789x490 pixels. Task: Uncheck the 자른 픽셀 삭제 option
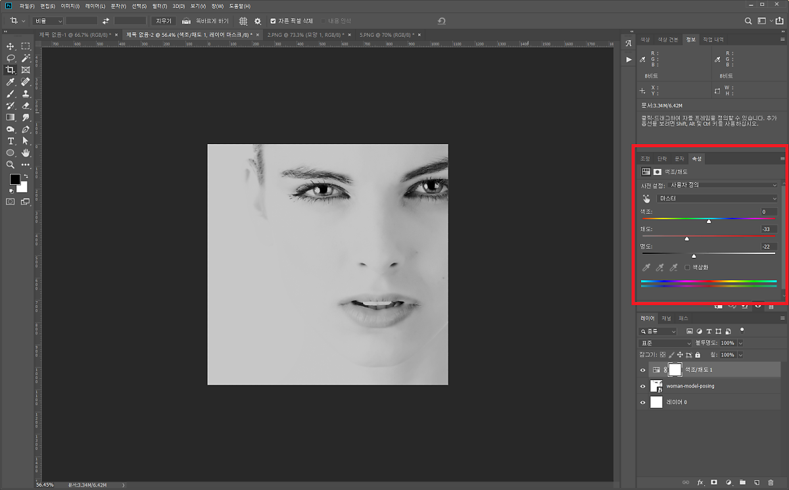pos(274,21)
